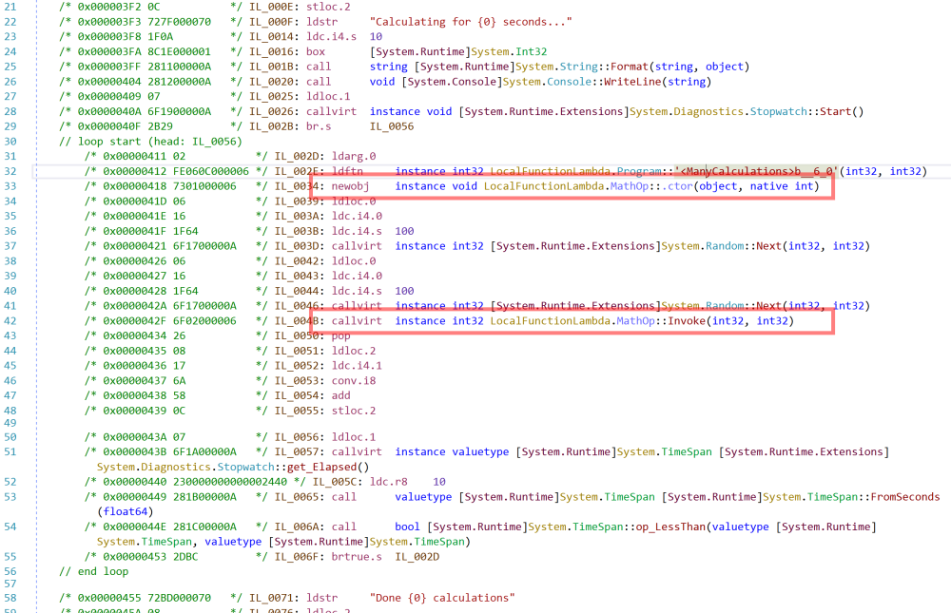Click the byte sequence 2DBC
This screenshot has height=613, width=951.
[185, 557]
